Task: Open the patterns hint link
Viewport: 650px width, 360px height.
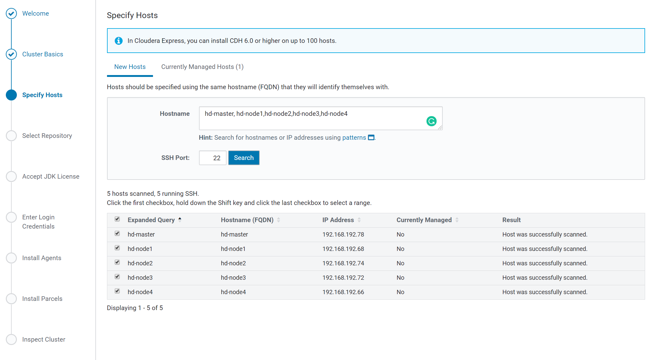Action: tap(354, 138)
